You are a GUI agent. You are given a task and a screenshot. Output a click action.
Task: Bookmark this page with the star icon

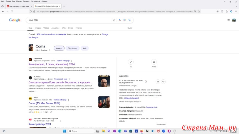[199, 11]
